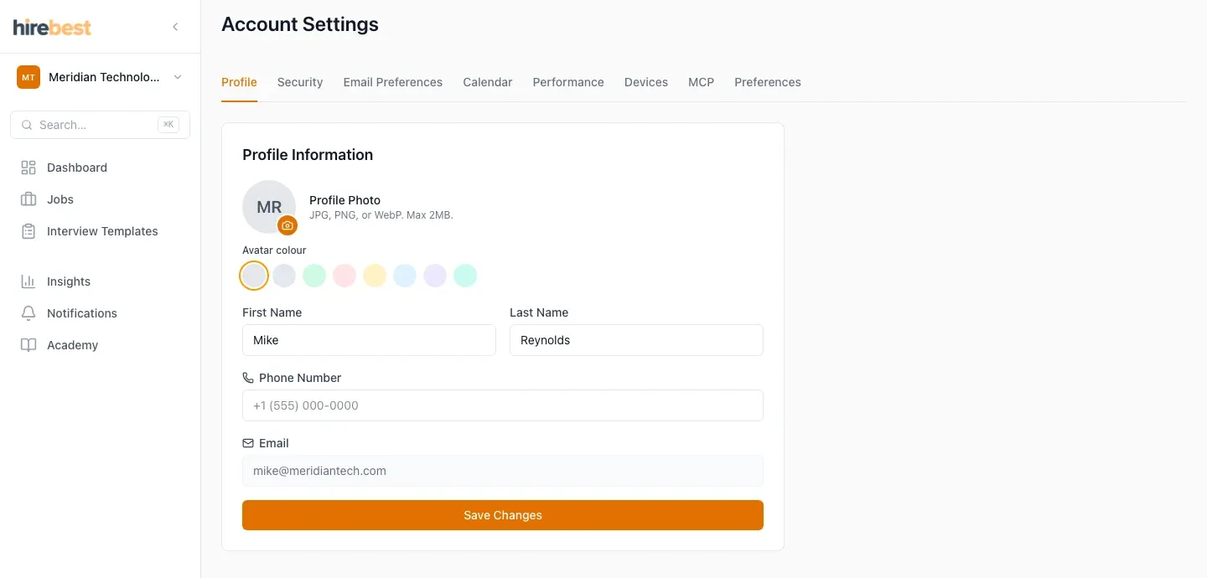Screen dimensions: 1207x578
Task: Click the Profile Information heading
Action: tap(308, 155)
